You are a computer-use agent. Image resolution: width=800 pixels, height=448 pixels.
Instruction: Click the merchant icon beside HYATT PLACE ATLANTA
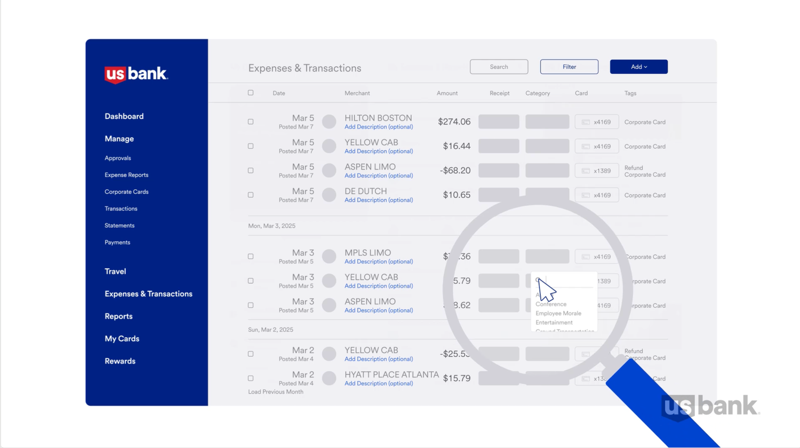[x=329, y=379]
